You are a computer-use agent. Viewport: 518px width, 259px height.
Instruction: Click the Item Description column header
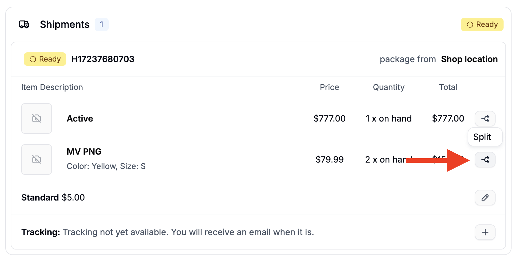pos(52,87)
